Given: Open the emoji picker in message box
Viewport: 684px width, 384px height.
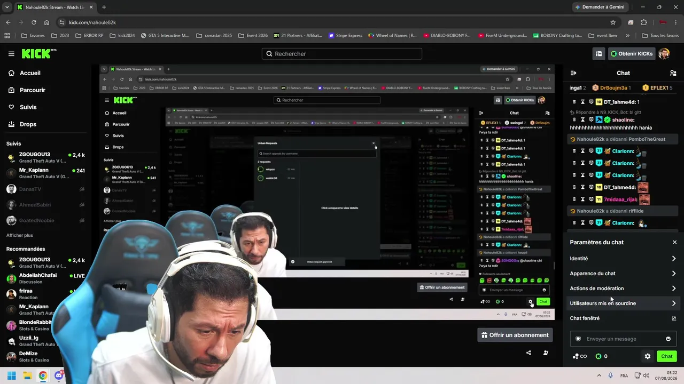Looking at the screenshot, I should click(668, 339).
